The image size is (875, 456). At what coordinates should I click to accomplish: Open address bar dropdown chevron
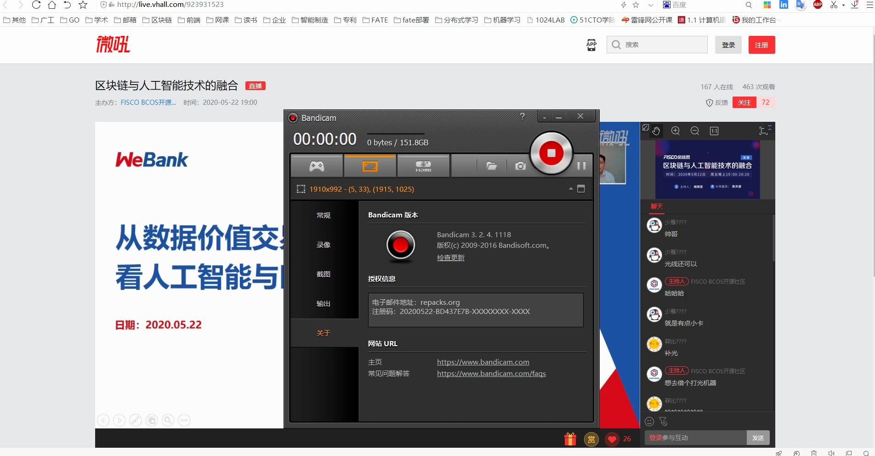[x=651, y=5]
